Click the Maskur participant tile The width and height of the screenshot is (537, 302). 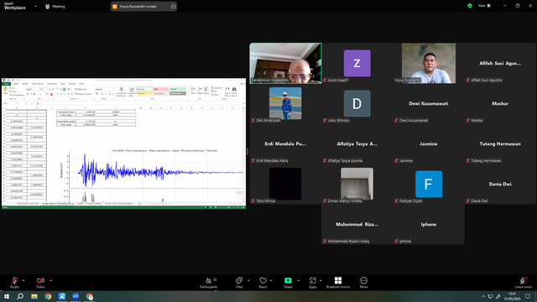coord(500,103)
